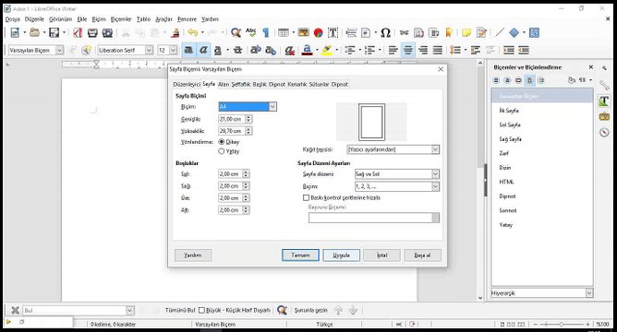Open the Liberation Serif font name dropdown
The width and height of the screenshot is (617, 332).
tap(149, 51)
